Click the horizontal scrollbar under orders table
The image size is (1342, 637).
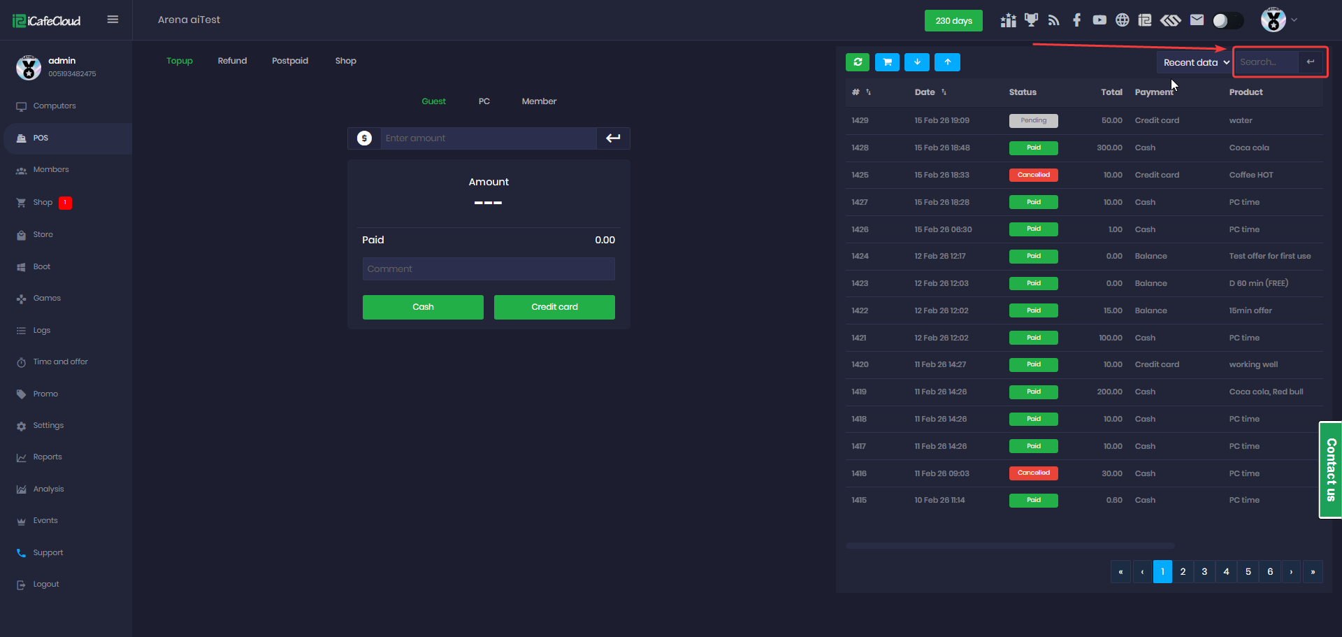(1009, 545)
